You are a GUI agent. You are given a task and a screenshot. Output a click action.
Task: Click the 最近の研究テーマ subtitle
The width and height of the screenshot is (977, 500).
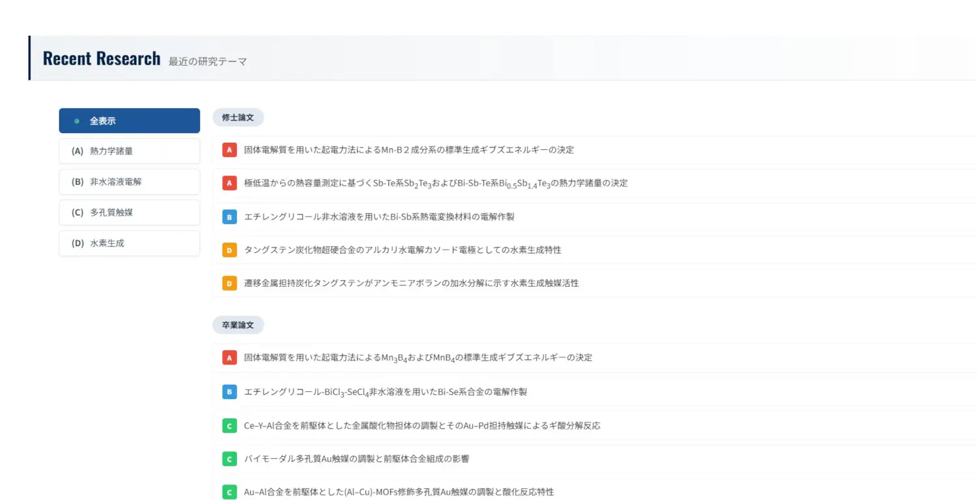point(208,61)
